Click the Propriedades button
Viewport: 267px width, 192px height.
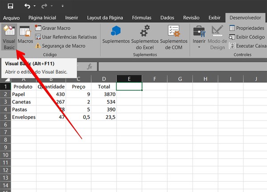[247, 28]
